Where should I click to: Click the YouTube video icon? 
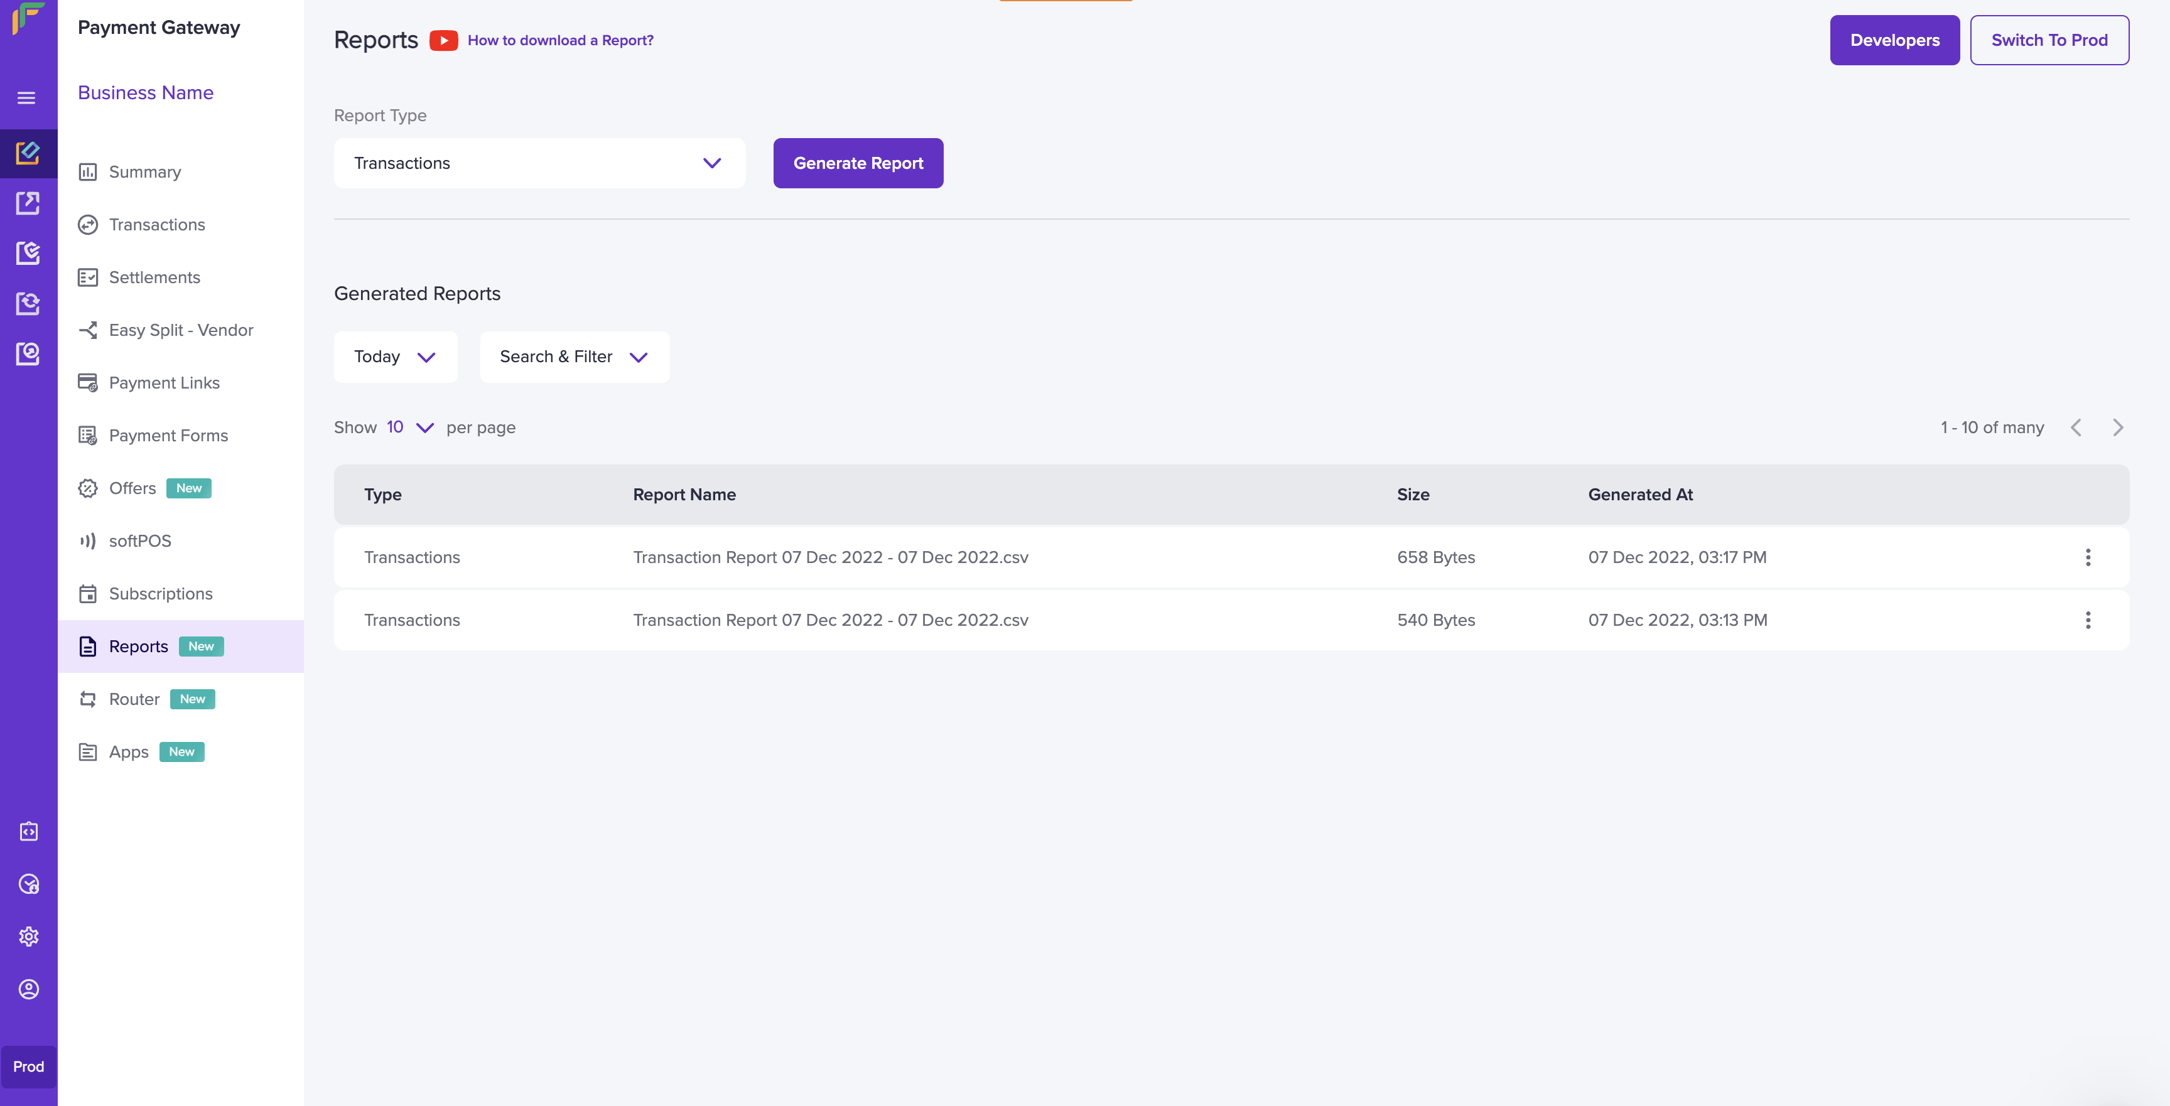[x=443, y=40]
